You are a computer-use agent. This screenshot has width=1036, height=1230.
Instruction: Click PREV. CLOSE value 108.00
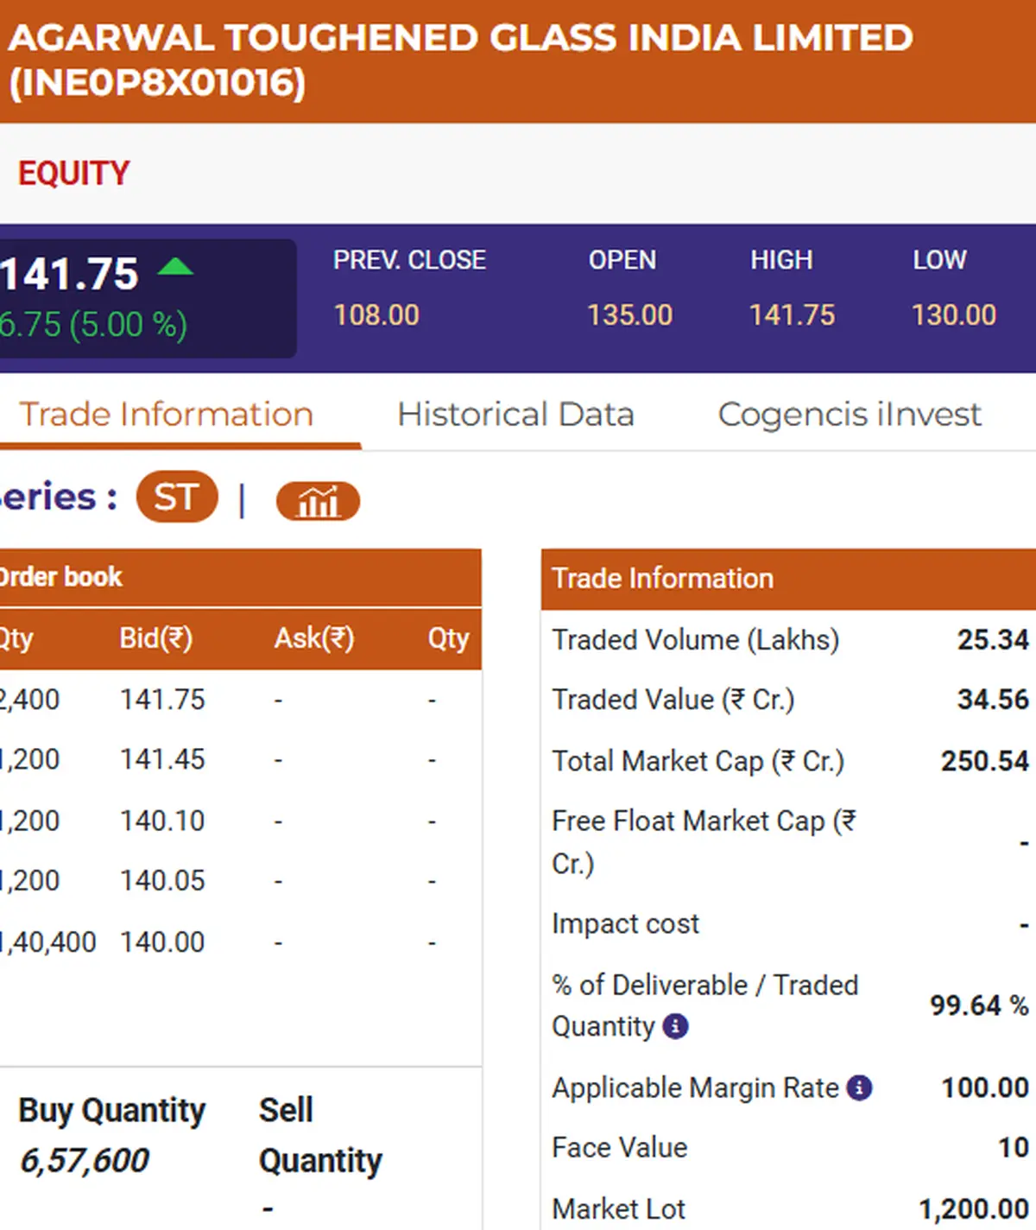pyautogui.click(x=376, y=315)
